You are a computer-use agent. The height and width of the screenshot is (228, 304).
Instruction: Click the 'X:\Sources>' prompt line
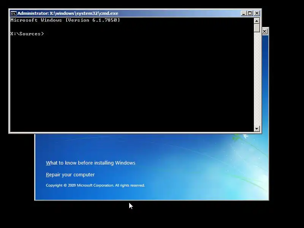click(27, 34)
